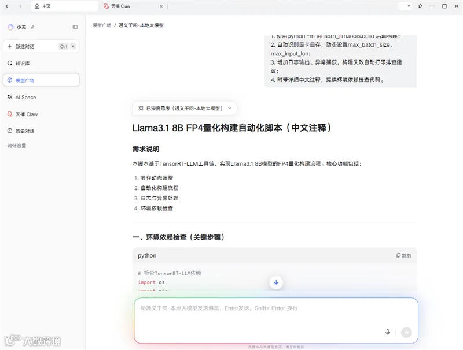Click the python code block label
This screenshot has width=463, height=350.
[x=147, y=255]
